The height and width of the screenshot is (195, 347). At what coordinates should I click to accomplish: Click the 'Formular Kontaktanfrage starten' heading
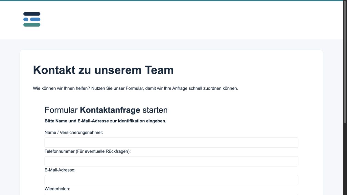point(106,110)
